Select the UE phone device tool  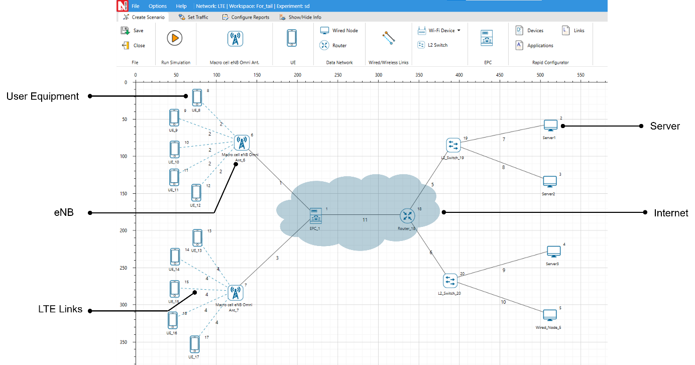pos(292,38)
